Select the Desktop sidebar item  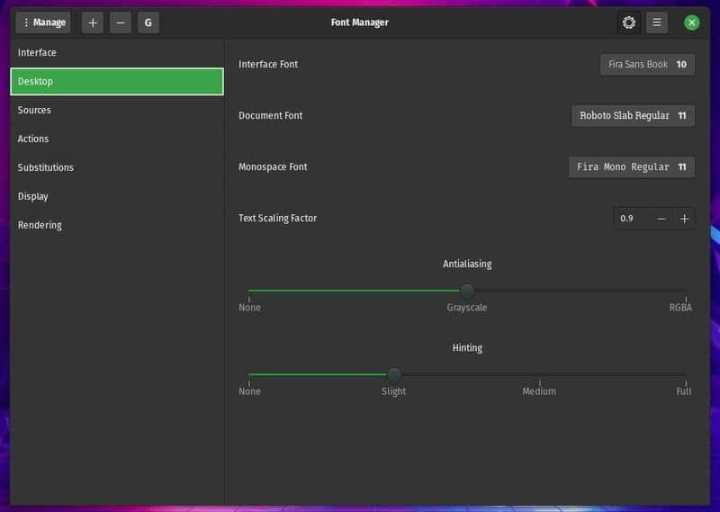coord(117,81)
